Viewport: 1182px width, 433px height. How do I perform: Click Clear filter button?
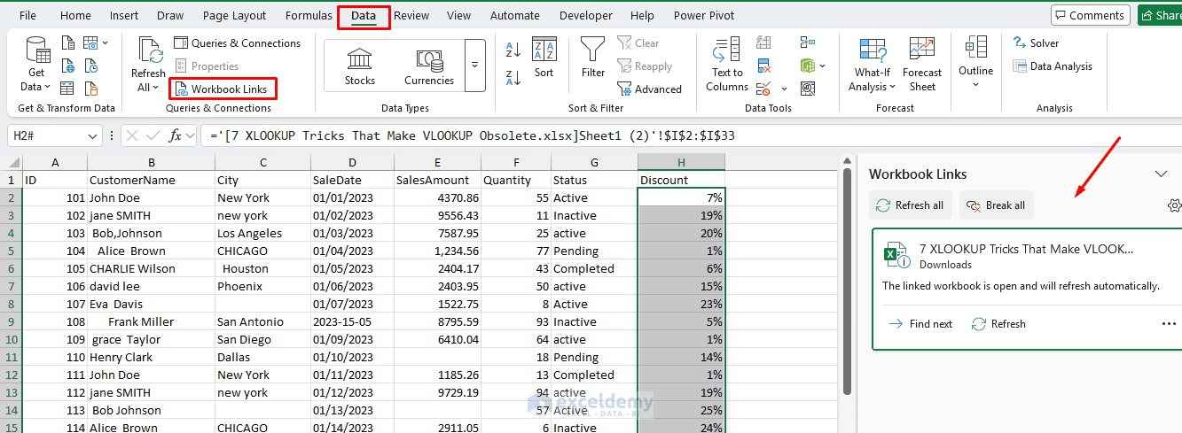(x=639, y=43)
